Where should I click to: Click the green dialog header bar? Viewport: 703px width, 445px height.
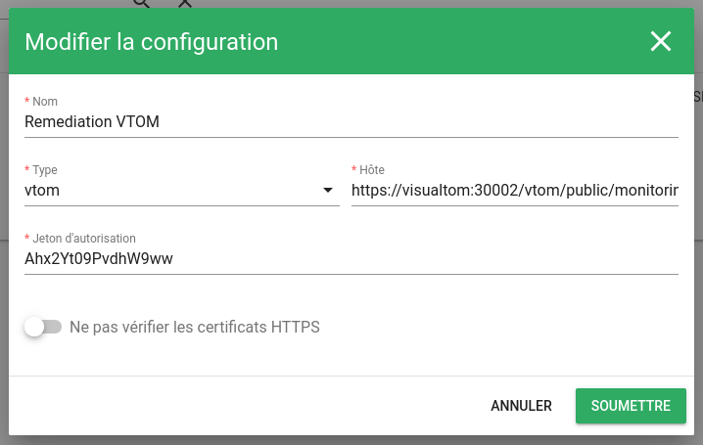click(351, 41)
